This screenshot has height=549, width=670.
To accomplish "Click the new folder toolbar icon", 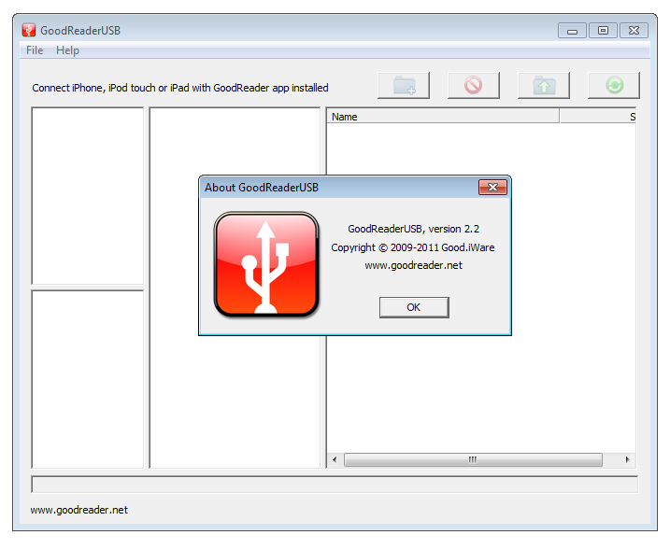I will coord(404,85).
